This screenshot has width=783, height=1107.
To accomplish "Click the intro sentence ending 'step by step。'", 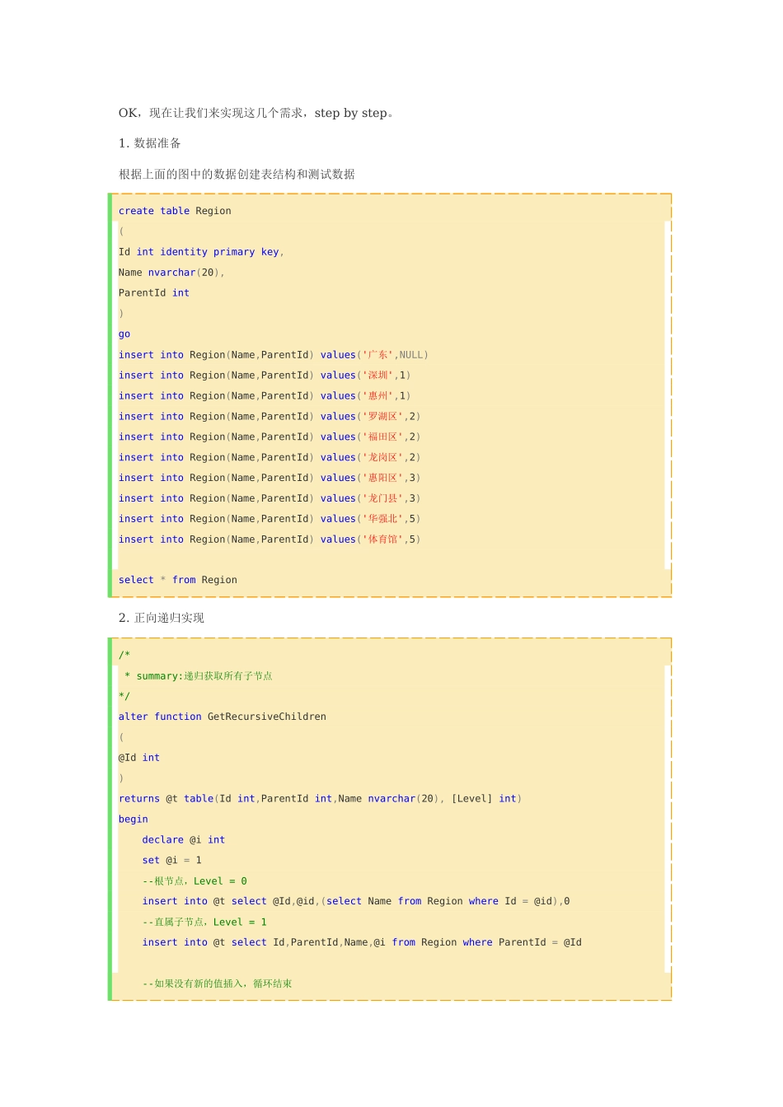I will 256,113.
